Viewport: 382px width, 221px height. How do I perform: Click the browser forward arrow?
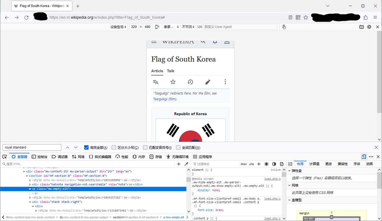tap(17, 18)
